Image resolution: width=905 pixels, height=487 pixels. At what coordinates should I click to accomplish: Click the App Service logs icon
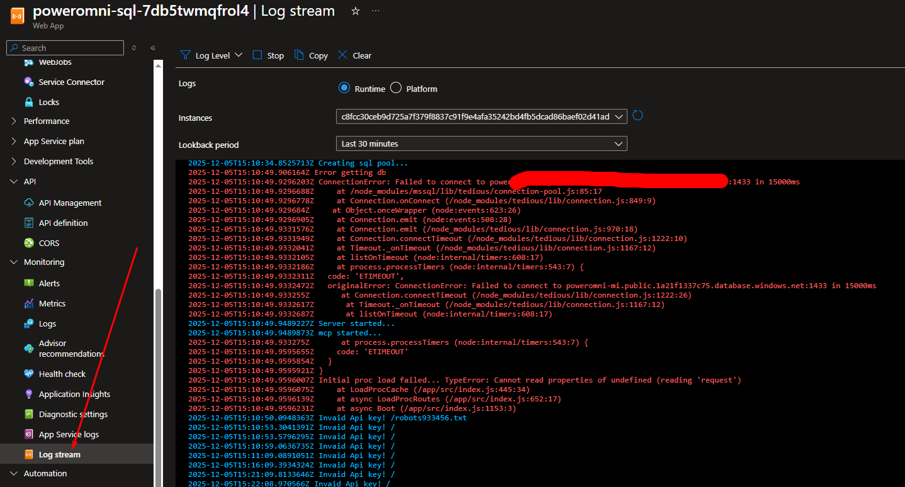pyautogui.click(x=28, y=434)
